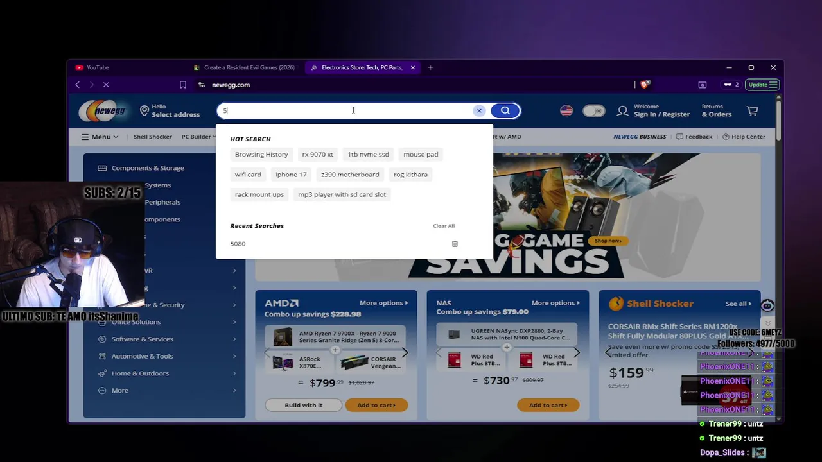Screen dimensions: 822x462
Task: Click the Software & Services icon
Action: tap(102, 339)
